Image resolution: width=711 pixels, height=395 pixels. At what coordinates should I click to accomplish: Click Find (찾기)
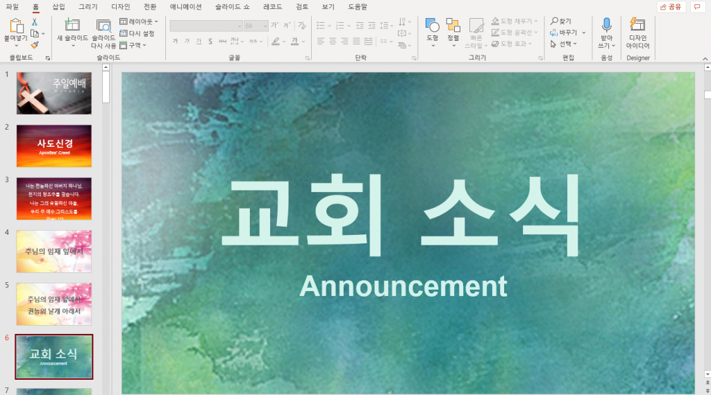[561, 21]
